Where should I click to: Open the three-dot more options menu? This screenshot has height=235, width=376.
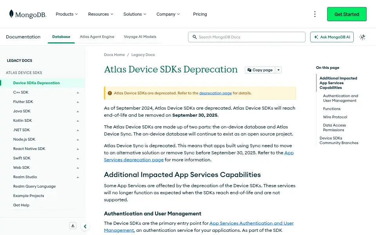click(x=315, y=14)
